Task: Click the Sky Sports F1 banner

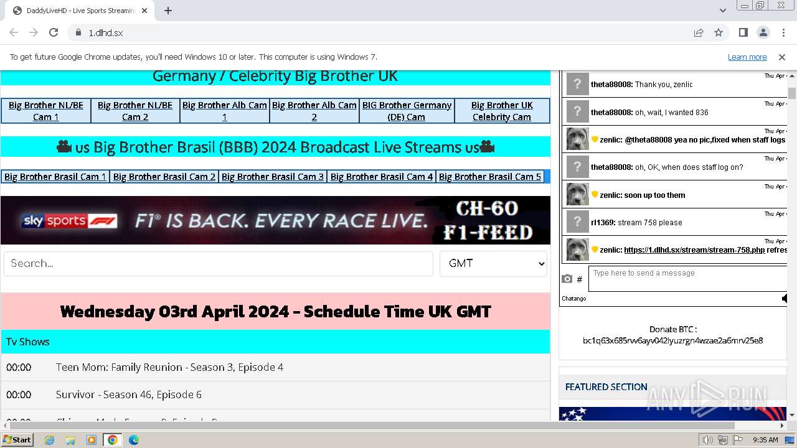Action: coord(275,220)
